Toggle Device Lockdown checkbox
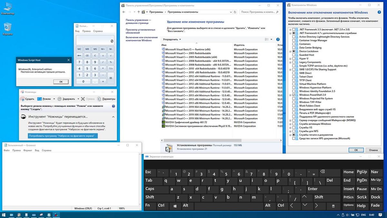The height and width of the screenshot is (218, 387). (x=293, y=51)
